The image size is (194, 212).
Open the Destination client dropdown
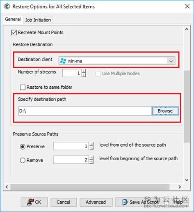coord(171,61)
